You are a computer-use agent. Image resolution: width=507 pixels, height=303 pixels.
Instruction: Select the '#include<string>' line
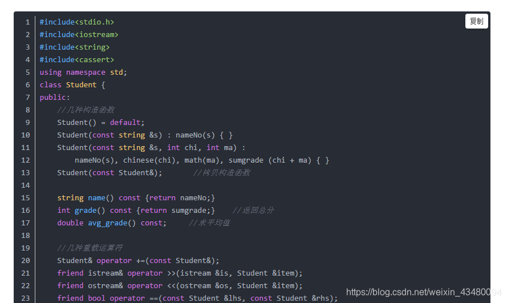pos(74,47)
